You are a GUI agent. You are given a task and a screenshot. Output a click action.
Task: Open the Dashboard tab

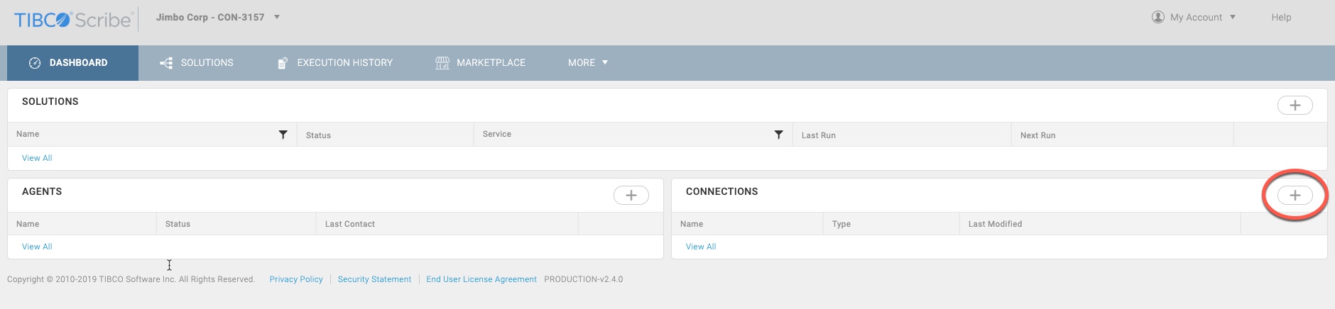coord(72,63)
